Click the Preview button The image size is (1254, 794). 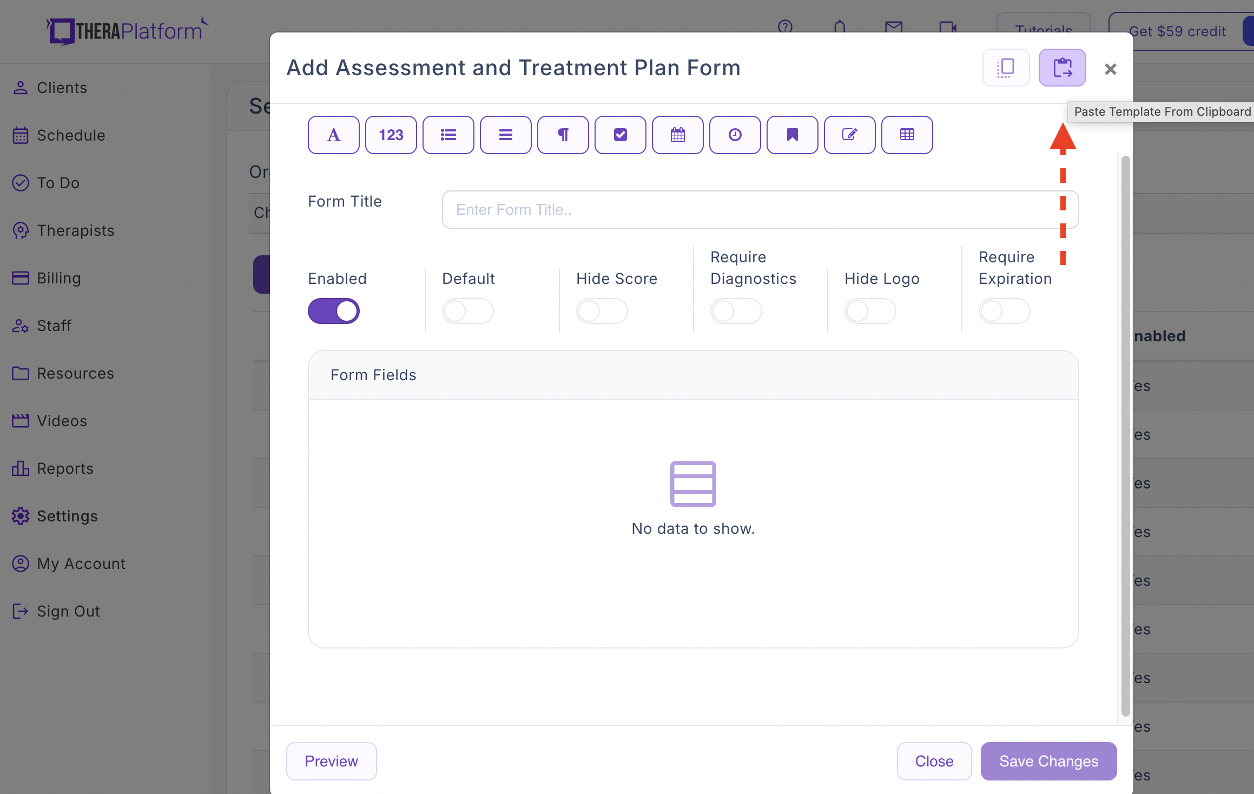click(331, 761)
